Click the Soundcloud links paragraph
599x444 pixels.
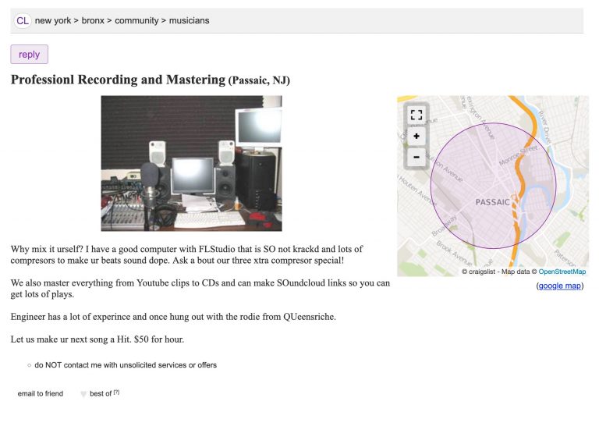tap(200, 289)
